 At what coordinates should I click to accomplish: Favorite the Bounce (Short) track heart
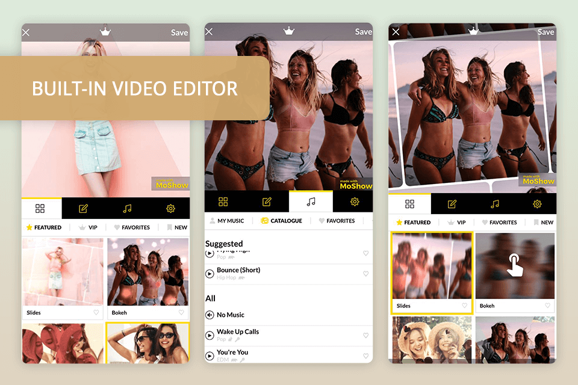[x=365, y=274]
